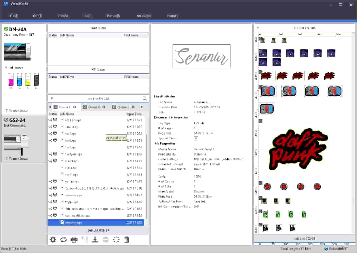Click the loop arrows toolbar icon
Viewport: 357px width, 253px height.
[63, 239]
